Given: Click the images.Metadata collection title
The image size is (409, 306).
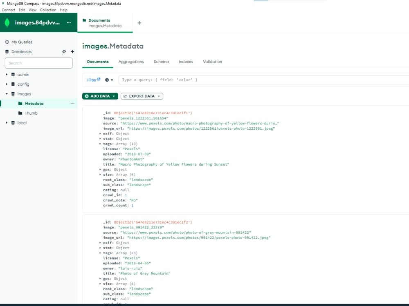Looking at the screenshot, I should [113, 46].
